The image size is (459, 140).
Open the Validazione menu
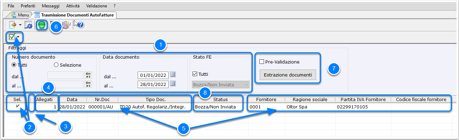[x=96, y=6]
